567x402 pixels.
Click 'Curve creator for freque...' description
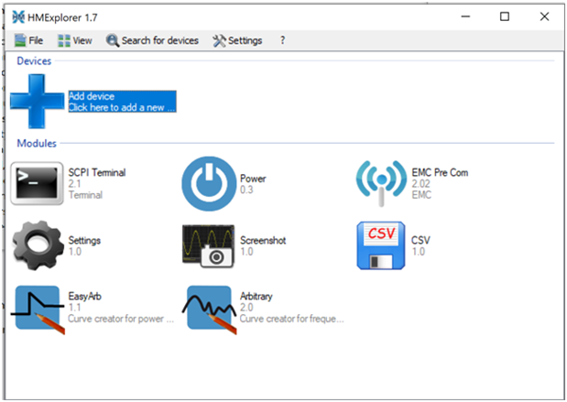point(291,319)
